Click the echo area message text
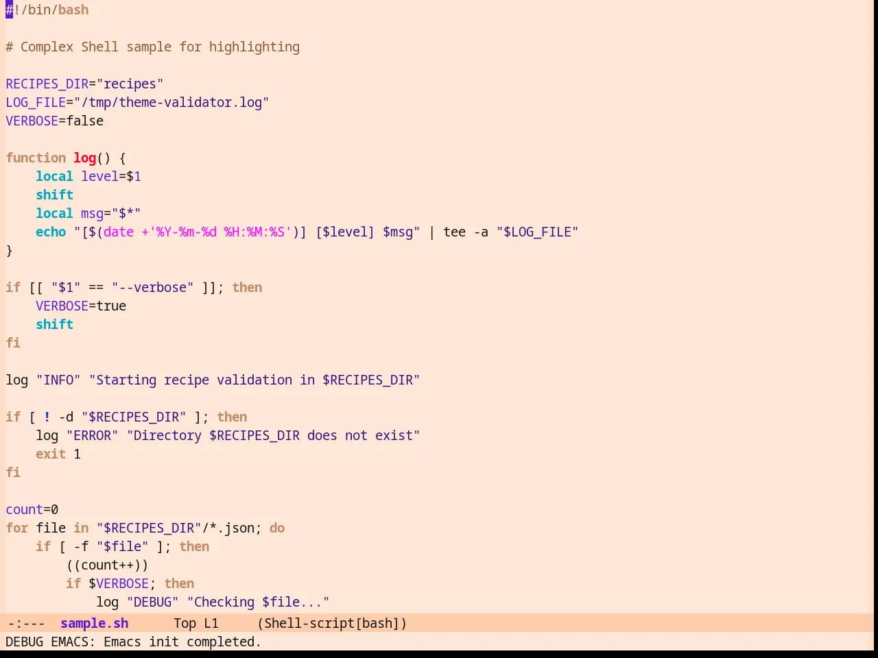Screen dimensions: 878x658 point(133,642)
